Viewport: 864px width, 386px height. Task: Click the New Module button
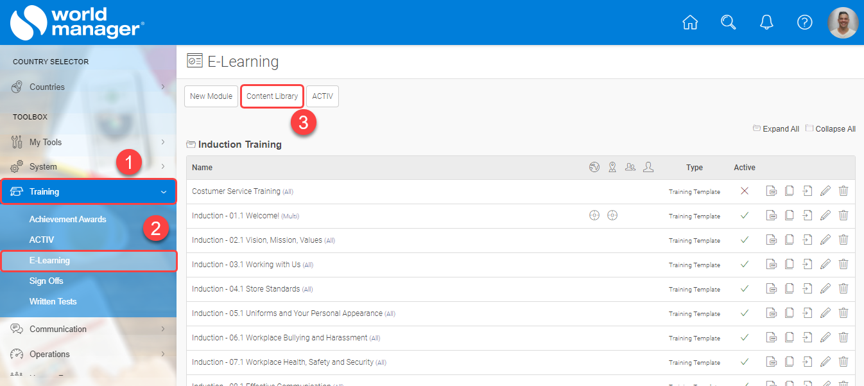point(211,96)
